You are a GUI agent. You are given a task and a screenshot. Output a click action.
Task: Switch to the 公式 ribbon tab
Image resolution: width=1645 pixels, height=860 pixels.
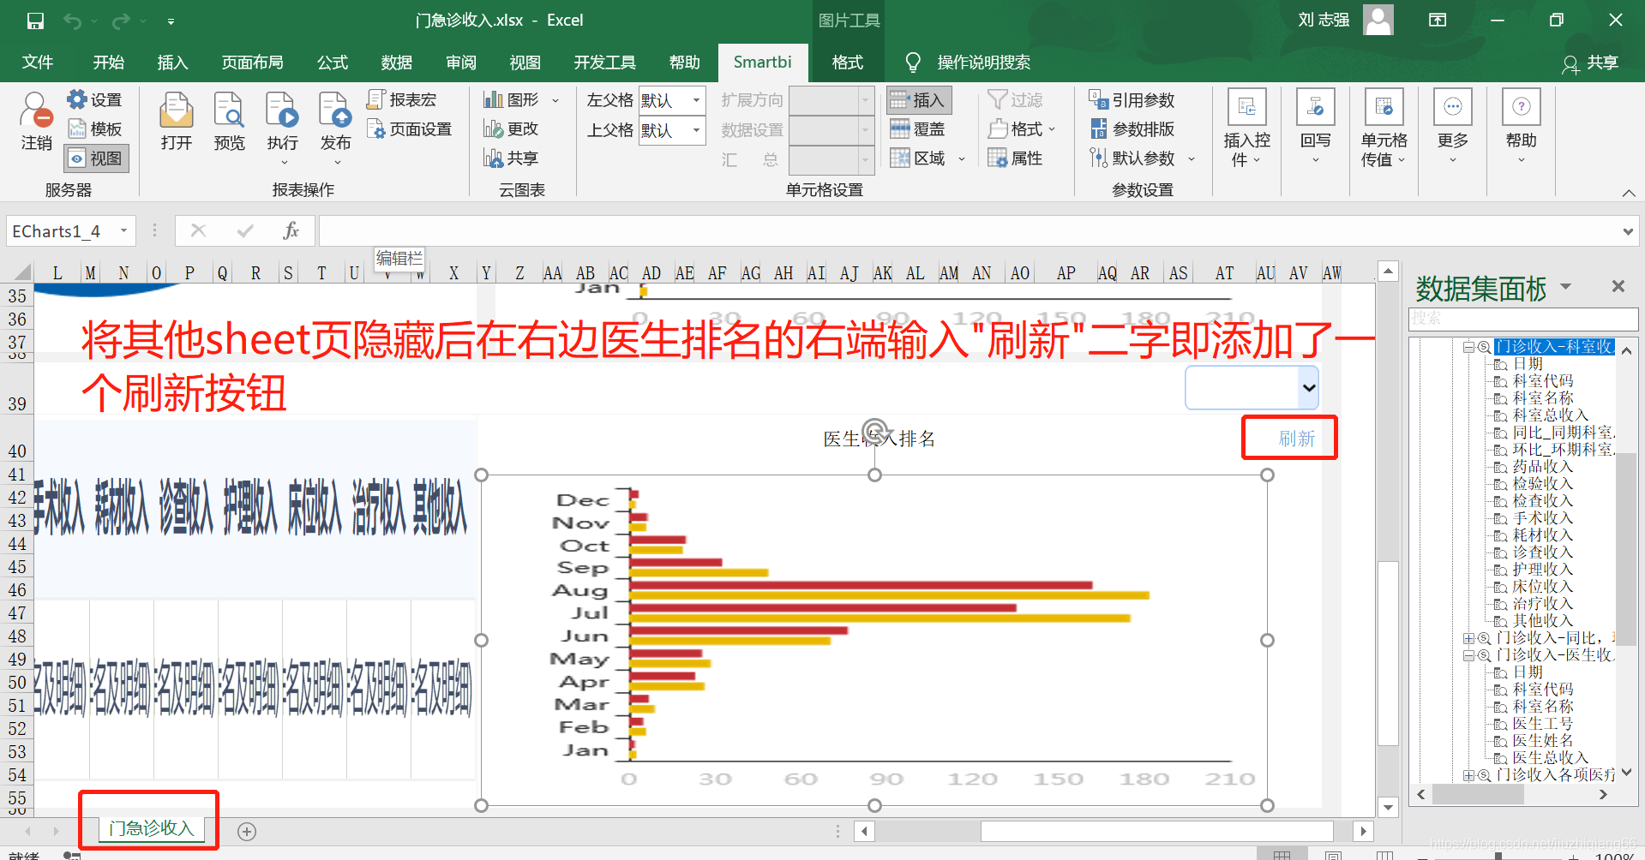(x=333, y=63)
